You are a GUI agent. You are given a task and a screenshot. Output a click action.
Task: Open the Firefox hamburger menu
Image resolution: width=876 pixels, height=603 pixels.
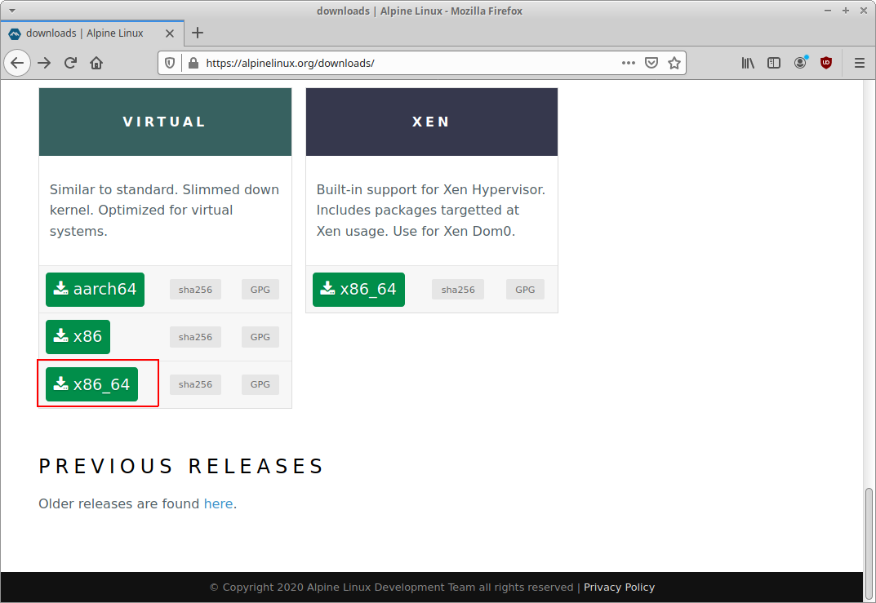(x=859, y=63)
